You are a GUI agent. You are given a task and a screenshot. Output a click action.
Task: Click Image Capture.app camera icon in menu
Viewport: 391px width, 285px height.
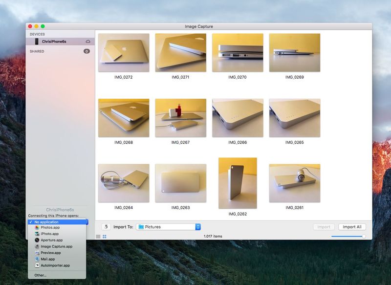pyautogui.click(x=37, y=246)
